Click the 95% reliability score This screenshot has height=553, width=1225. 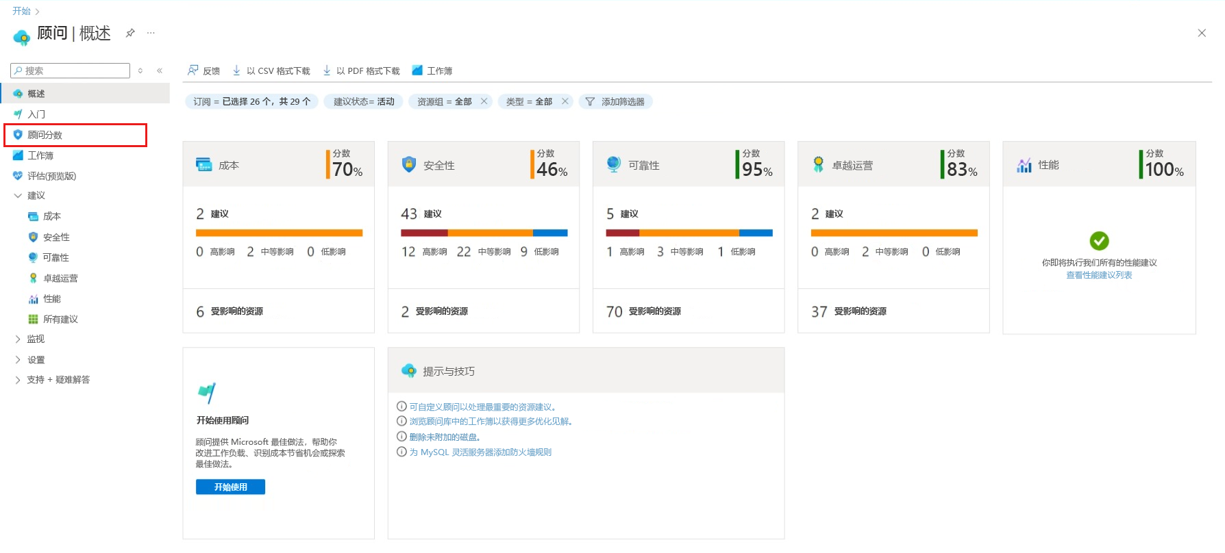(x=757, y=170)
